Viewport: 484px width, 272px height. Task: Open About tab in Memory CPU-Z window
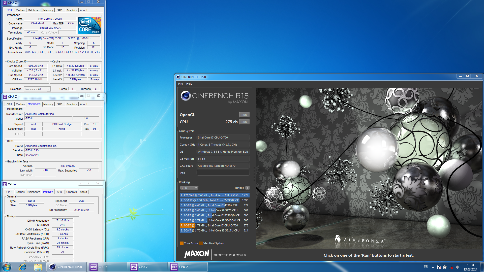(x=83, y=192)
